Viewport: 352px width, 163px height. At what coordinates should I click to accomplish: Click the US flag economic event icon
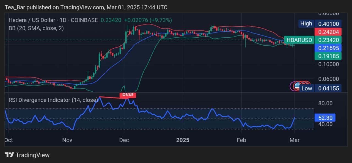click(x=297, y=86)
